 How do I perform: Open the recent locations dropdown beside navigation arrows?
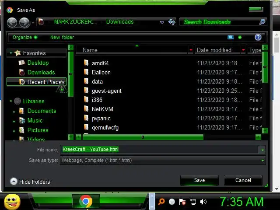[x=33, y=23]
